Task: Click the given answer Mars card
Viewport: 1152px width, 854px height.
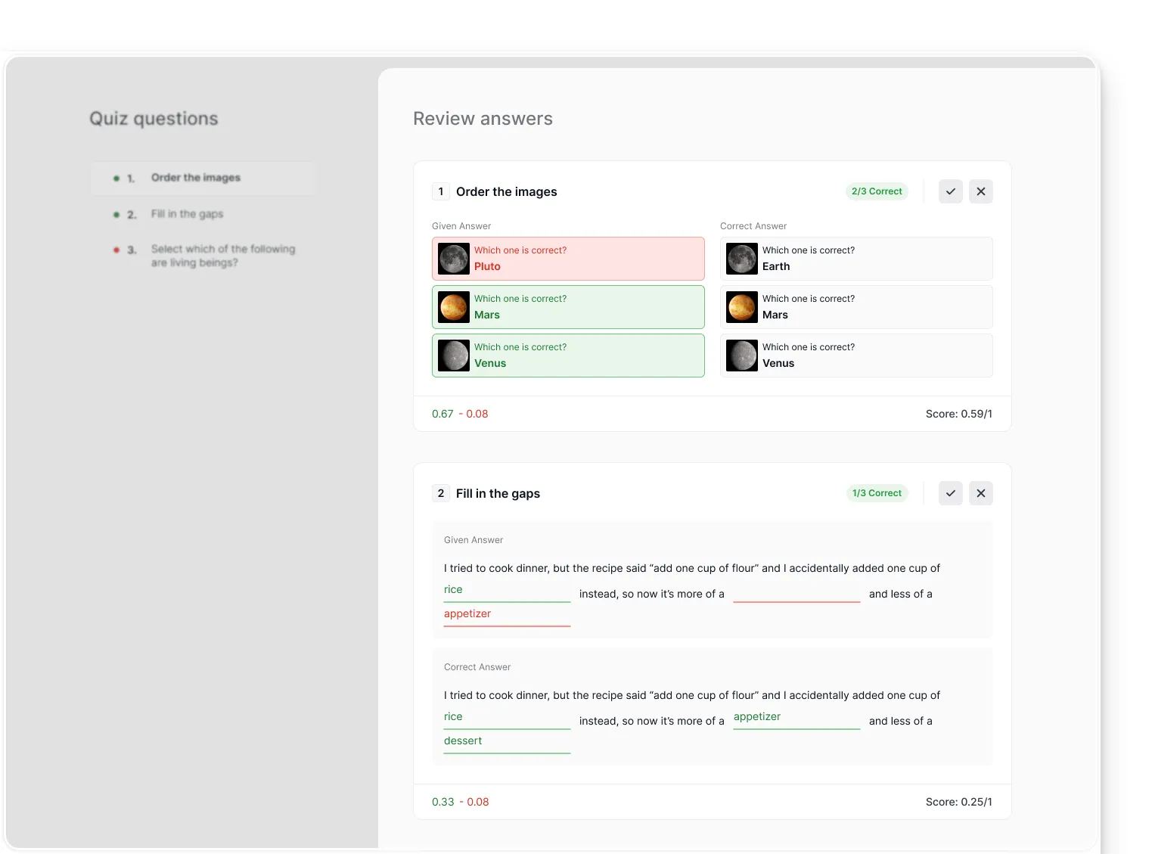Action: click(x=568, y=307)
